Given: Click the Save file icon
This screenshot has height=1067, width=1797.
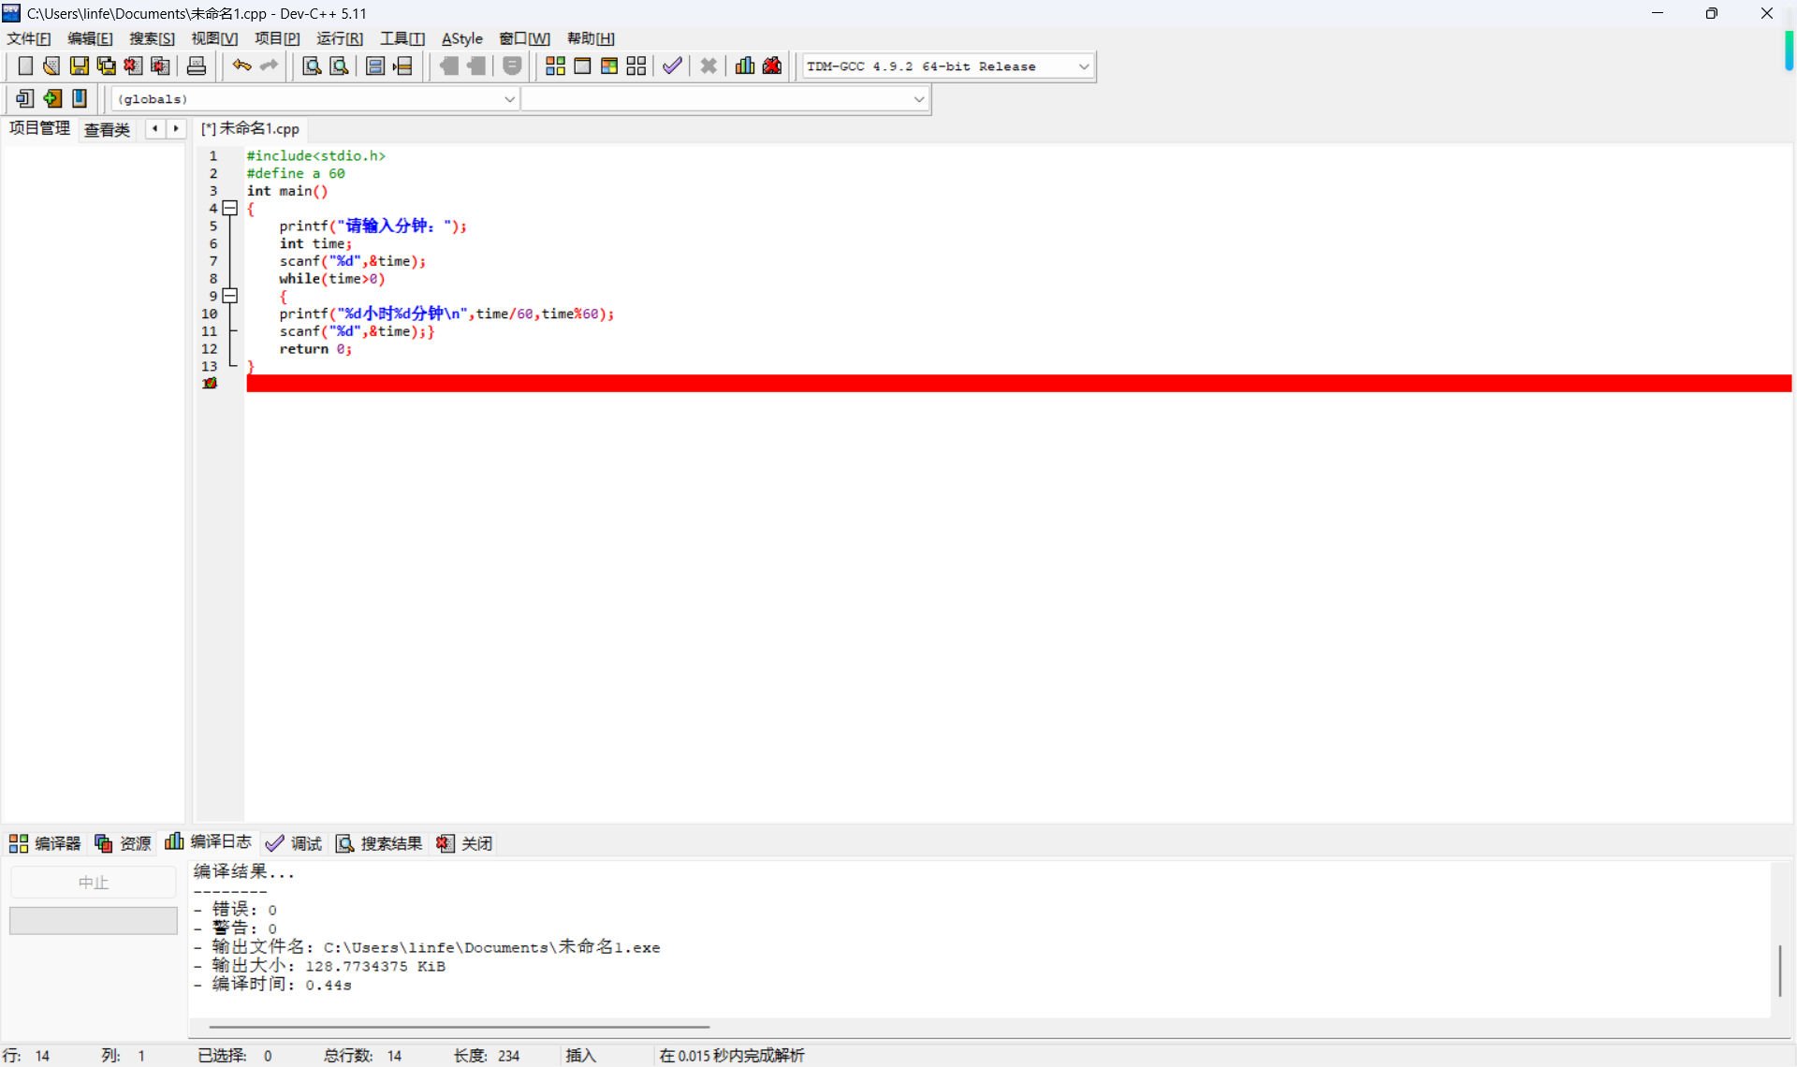Looking at the screenshot, I should pyautogui.click(x=80, y=66).
